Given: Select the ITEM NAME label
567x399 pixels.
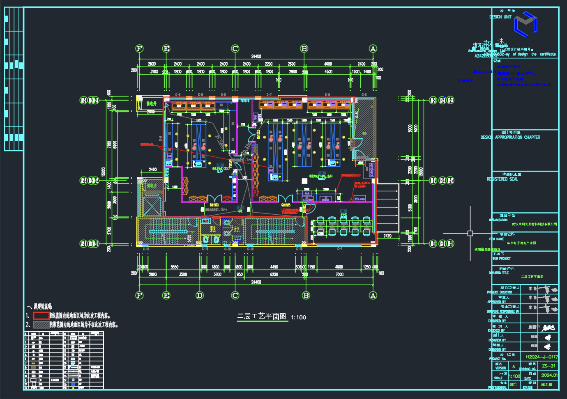Looking at the screenshot, I should click(496, 239).
